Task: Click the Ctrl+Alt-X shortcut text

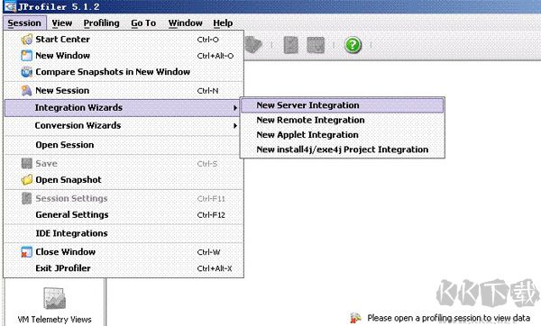Action: [215, 268]
